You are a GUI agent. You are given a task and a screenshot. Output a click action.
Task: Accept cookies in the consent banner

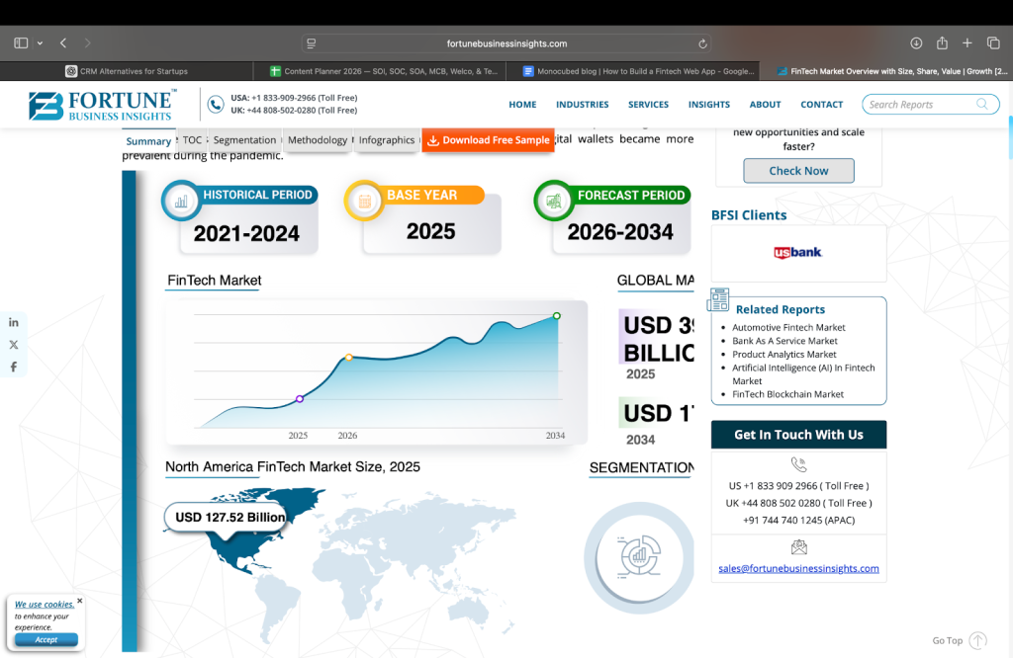[46, 640]
